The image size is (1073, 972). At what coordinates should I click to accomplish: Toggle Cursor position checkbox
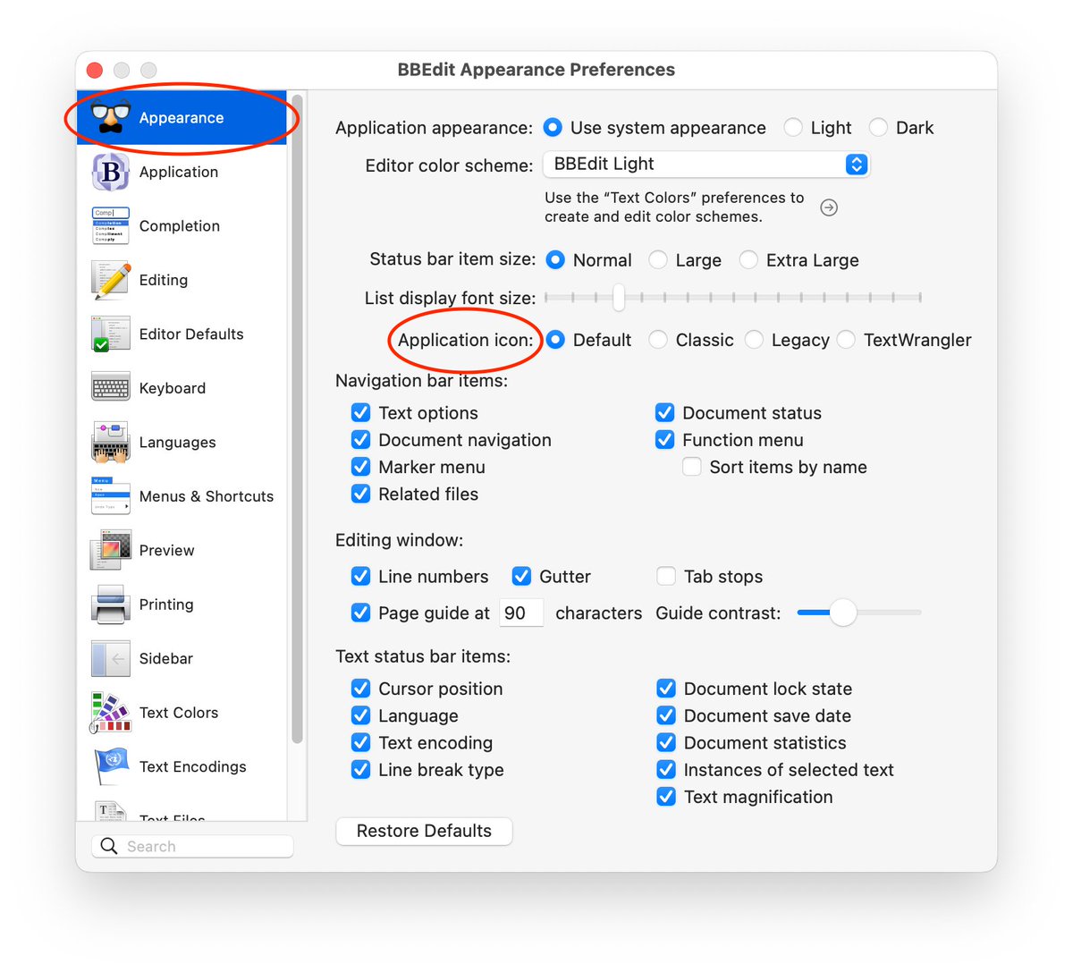[360, 688]
